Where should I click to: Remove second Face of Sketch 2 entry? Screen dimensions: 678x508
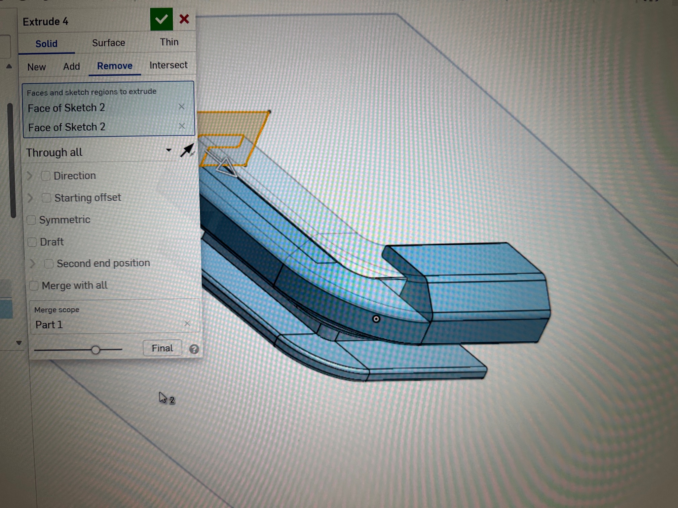click(182, 126)
